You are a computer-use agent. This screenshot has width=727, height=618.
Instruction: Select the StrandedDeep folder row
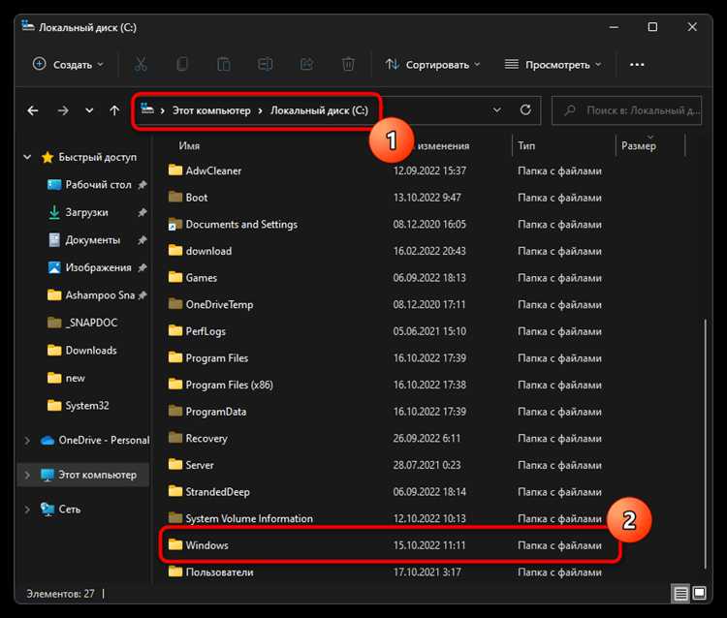pos(389,491)
